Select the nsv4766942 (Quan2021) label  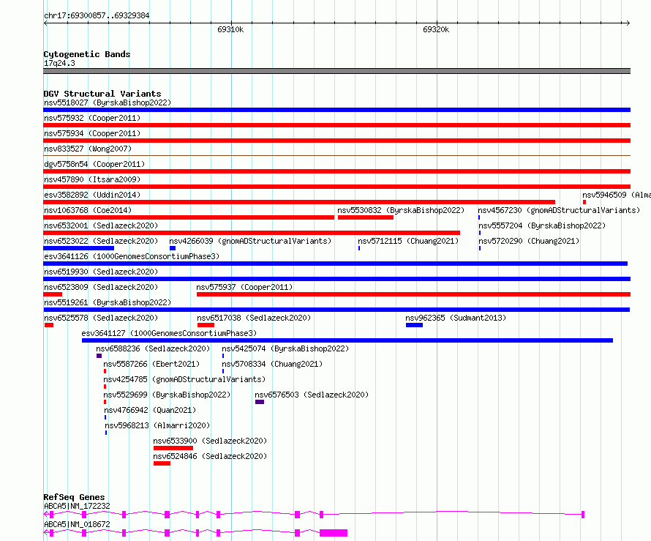click(x=150, y=410)
